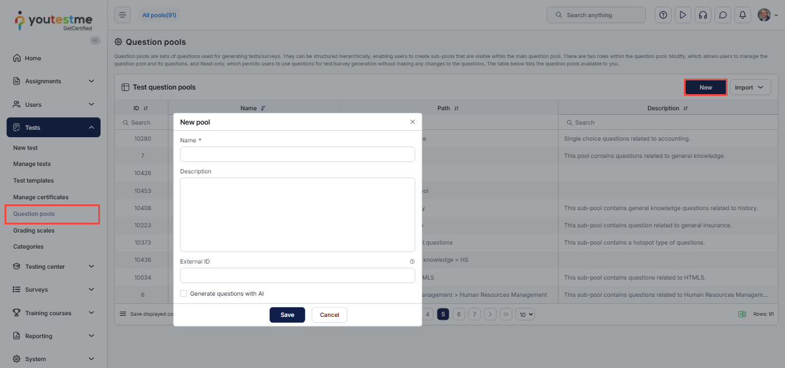785x368 pixels.
Task: Open Manage certificates in sidebar
Action: pos(41,197)
